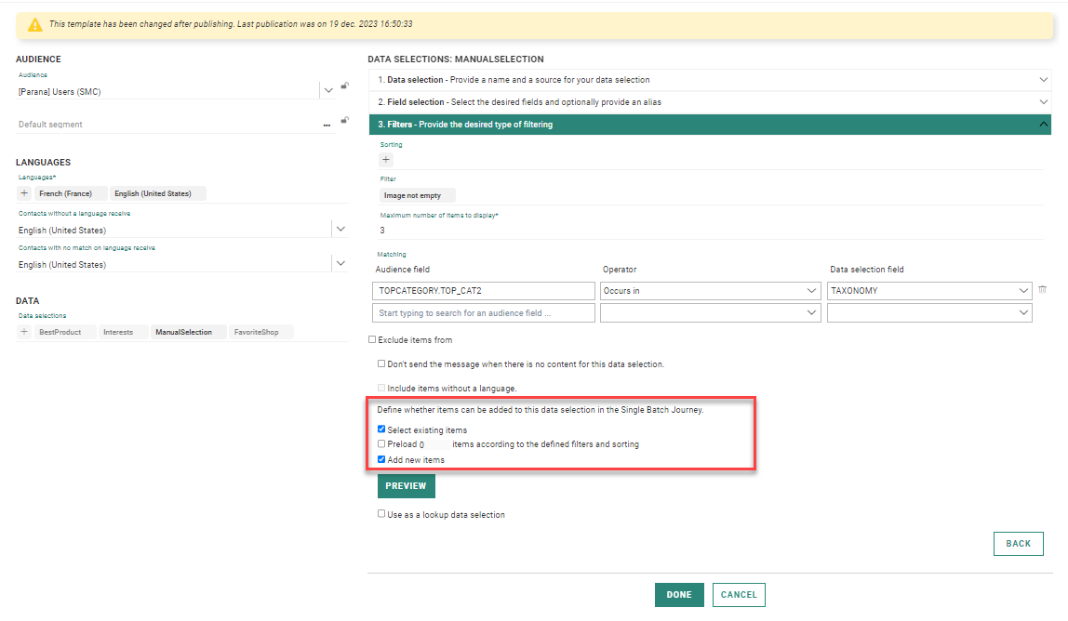Delete the TAXONOMY matching row trash icon

(1043, 290)
